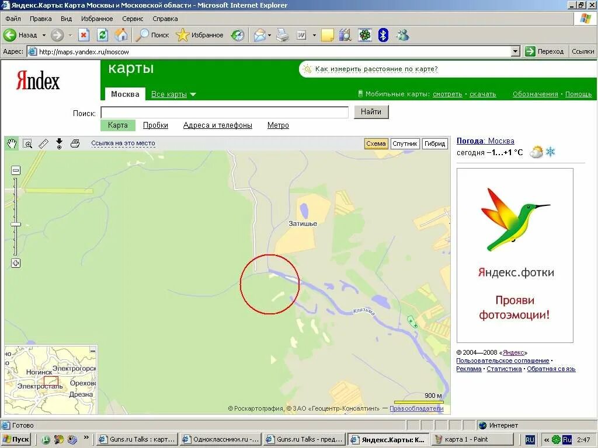The width and height of the screenshot is (598, 448).
Task: Expand the Edit with Word dropdown arrow
Action: [314, 35]
